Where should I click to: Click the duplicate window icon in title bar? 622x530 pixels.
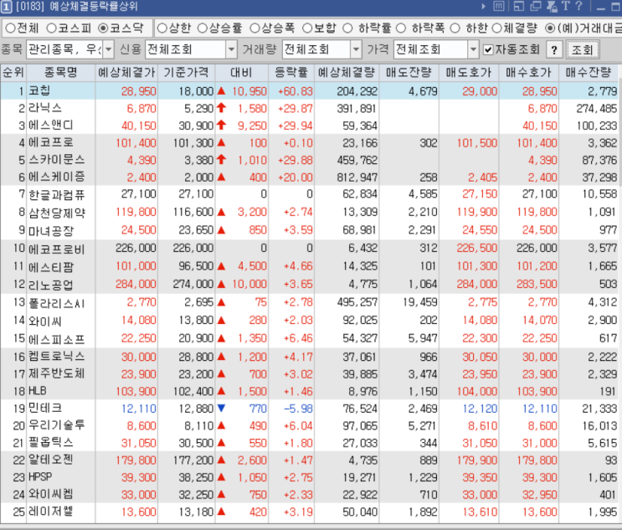pos(536,6)
